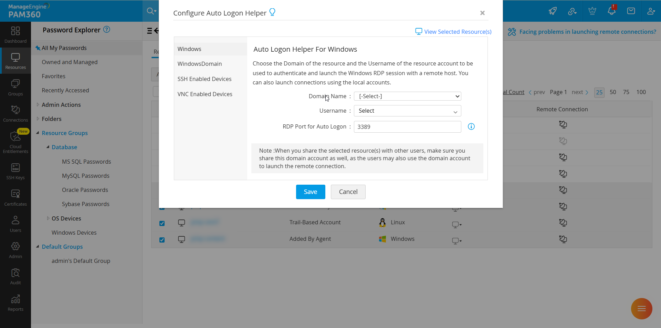Select SSH Enabled Devices tab
This screenshot has height=328, width=661.
tap(204, 79)
